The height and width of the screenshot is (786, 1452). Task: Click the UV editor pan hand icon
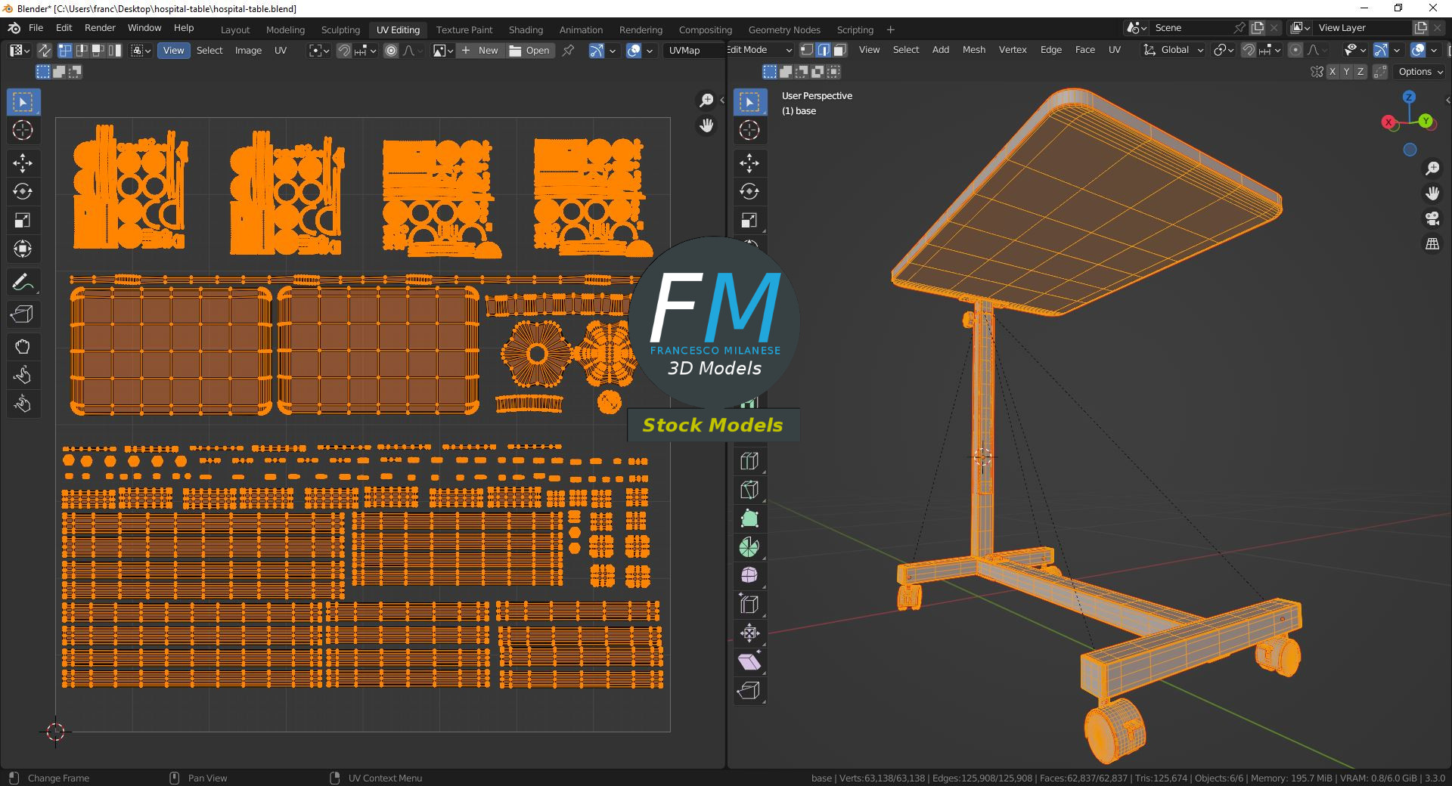[x=706, y=125]
